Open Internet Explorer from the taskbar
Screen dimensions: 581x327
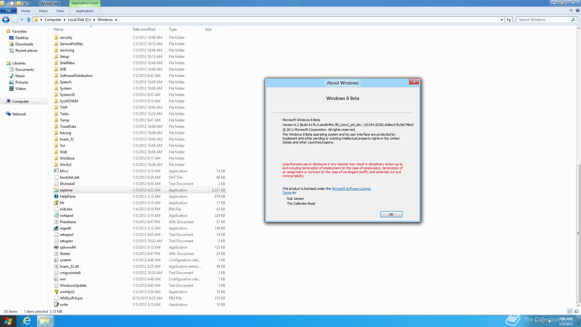pyautogui.click(x=27, y=321)
